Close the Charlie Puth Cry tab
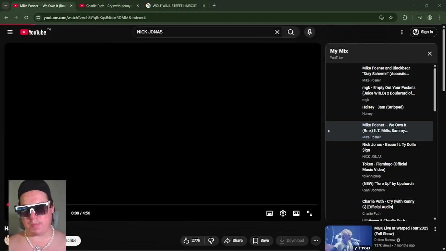The height and width of the screenshot is (251, 446). 138,6
